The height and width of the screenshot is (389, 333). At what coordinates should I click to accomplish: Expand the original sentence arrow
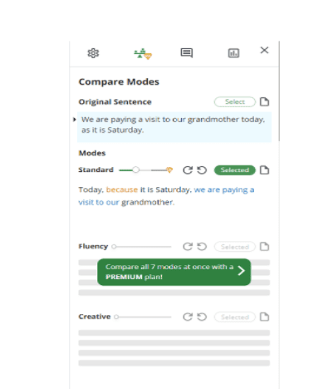75,120
